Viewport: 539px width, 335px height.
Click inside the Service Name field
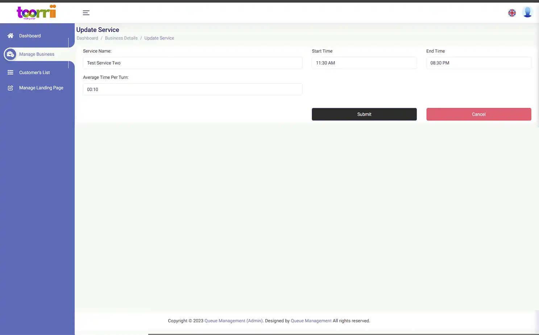tap(192, 63)
